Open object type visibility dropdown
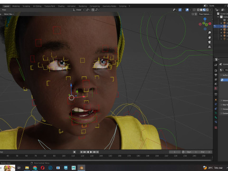The height and width of the screenshot is (171, 228). coord(175,10)
